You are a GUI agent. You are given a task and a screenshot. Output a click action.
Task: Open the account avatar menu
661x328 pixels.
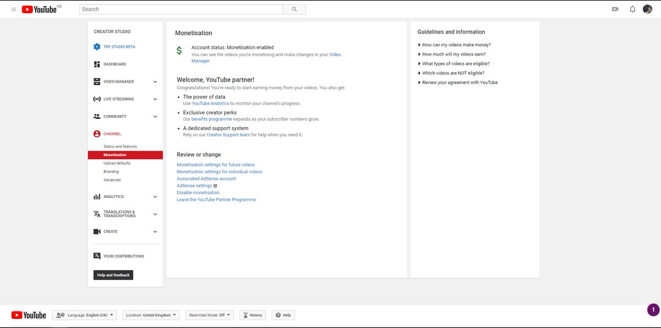[648, 9]
